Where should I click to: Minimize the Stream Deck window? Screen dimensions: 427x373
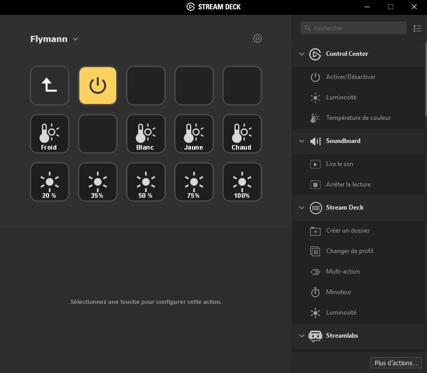pyautogui.click(x=367, y=7)
